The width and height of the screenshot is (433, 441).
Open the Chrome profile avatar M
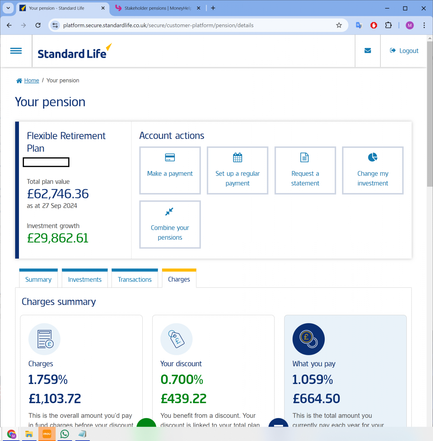(410, 25)
